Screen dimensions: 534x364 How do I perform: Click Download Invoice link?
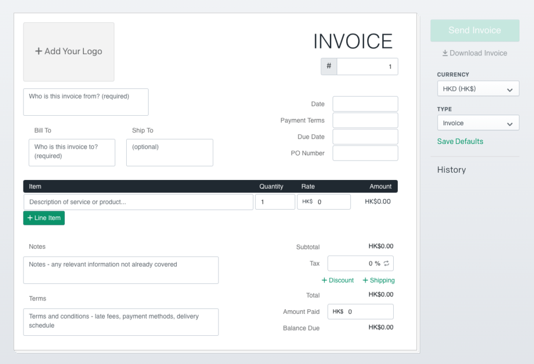pos(475,53)
